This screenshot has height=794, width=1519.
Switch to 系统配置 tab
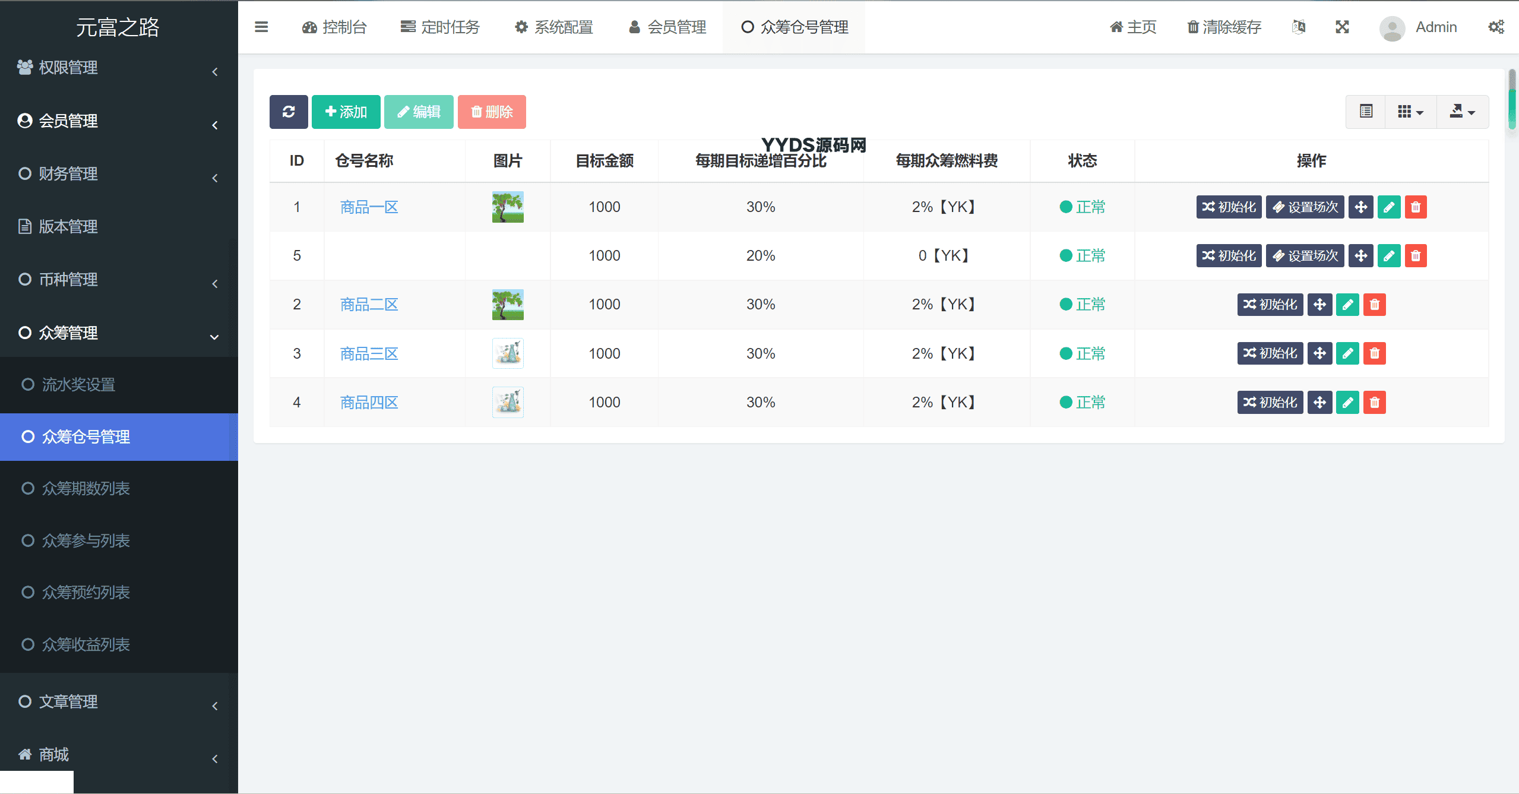tap(554, 27)
